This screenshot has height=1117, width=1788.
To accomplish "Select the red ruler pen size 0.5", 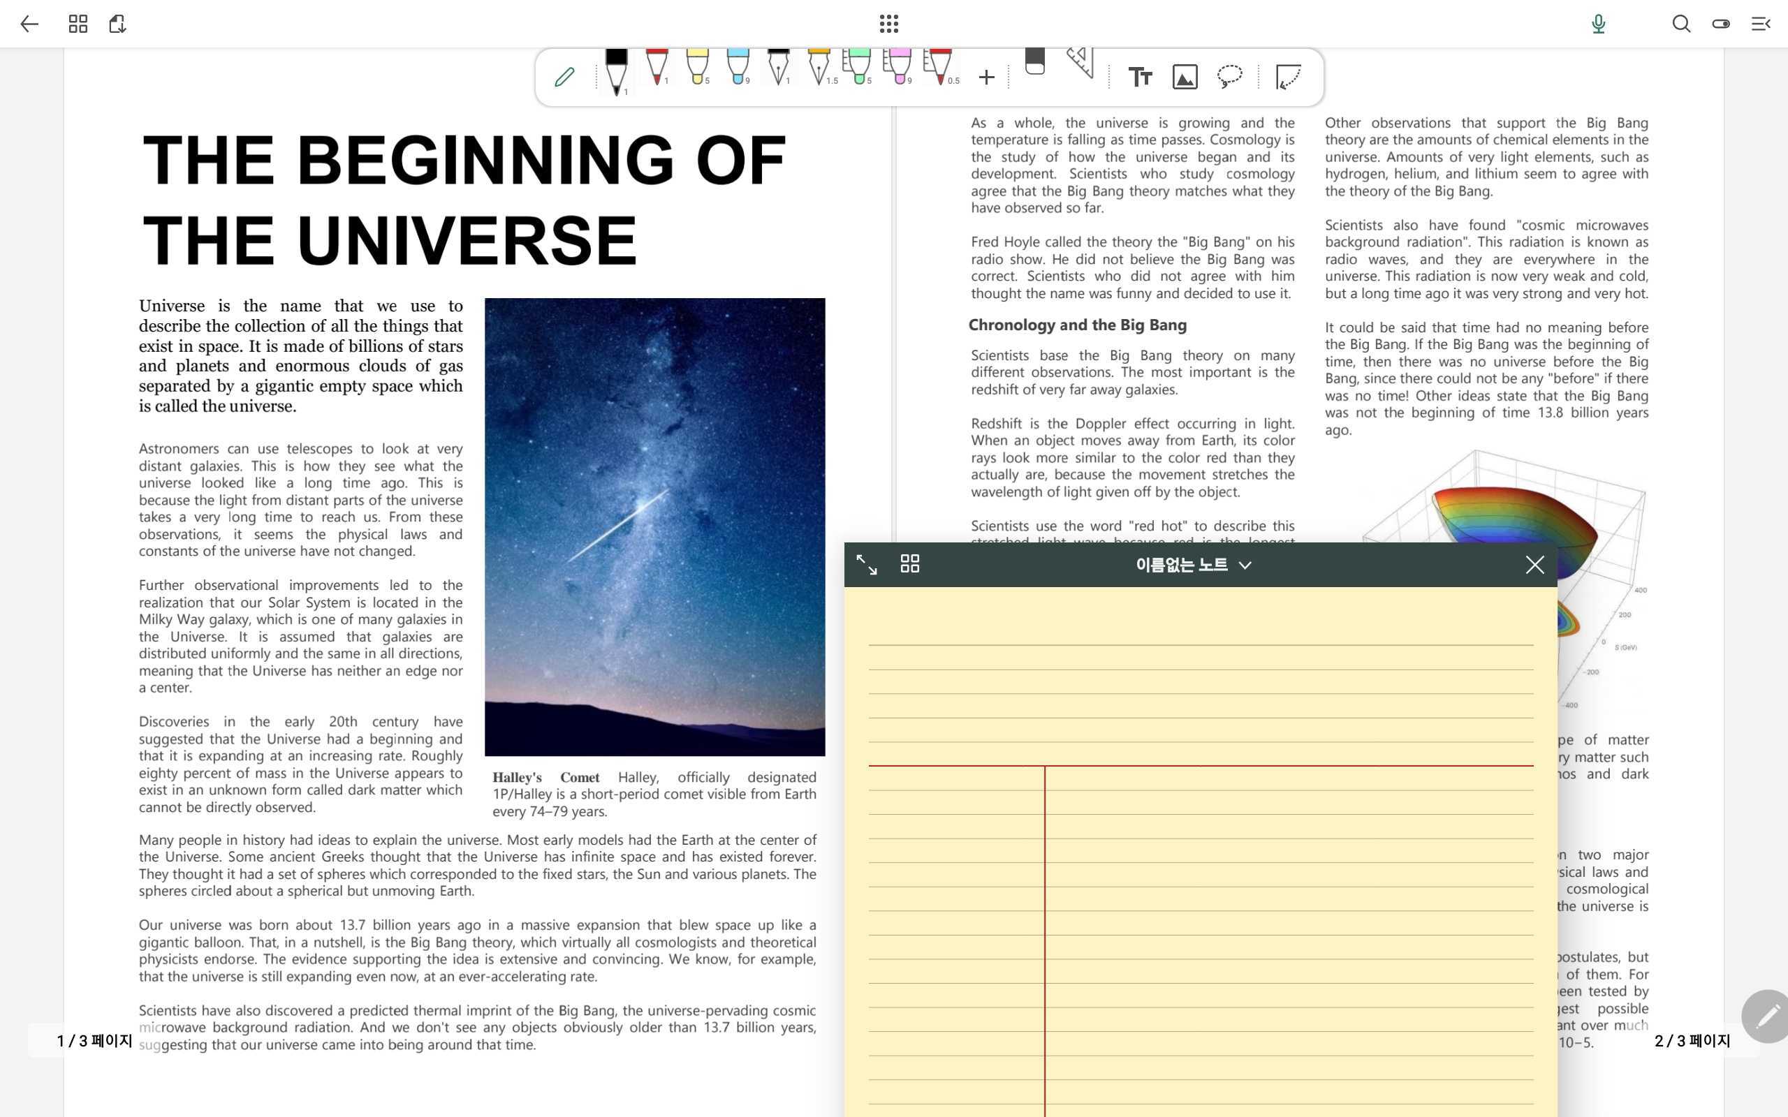I will click(x=941, y=67).
